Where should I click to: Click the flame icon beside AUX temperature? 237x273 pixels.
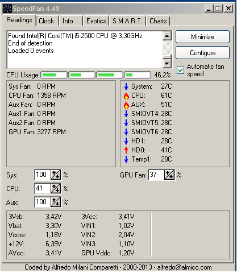126,105
